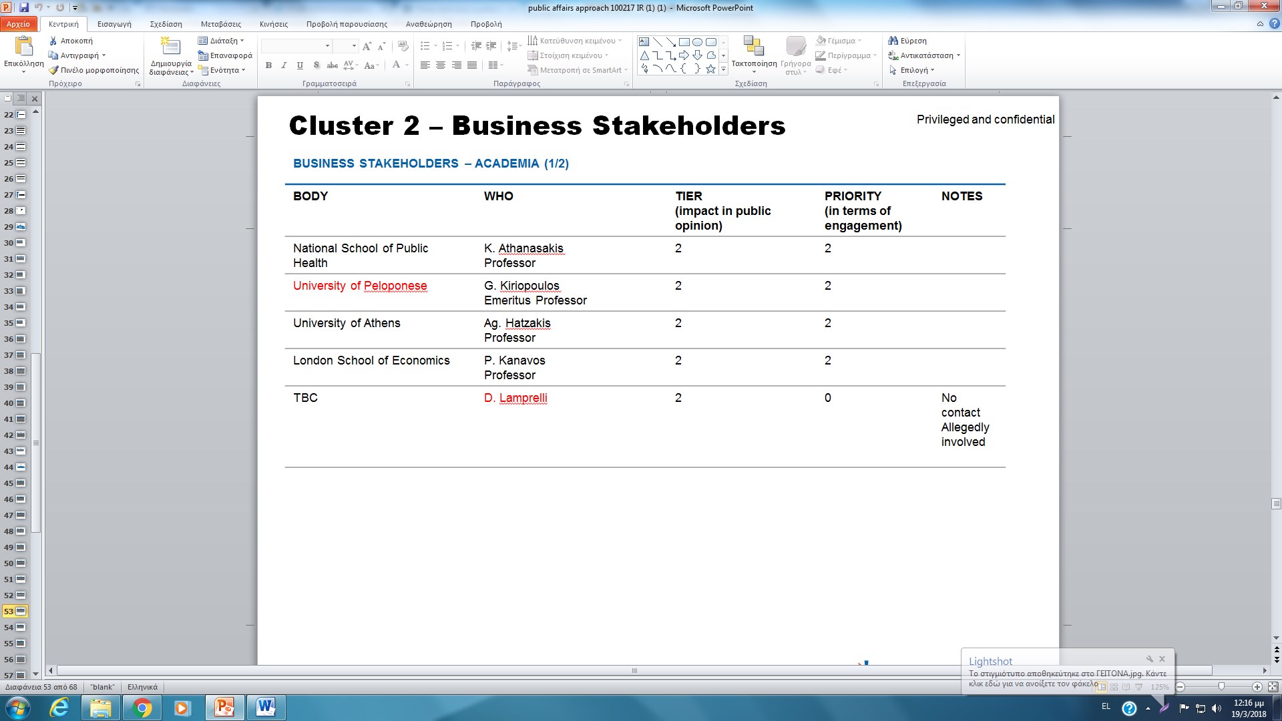The width and height of the screenshot is (1282, 721).
Task: Open the Διάταξη layout dropdown
Action: coord(221,41)
